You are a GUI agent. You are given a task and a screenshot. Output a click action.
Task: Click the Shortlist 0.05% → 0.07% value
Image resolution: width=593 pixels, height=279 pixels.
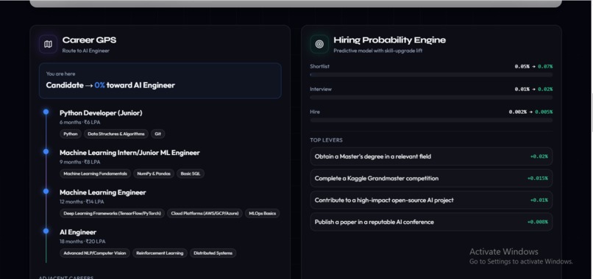(x=533, y=67)
